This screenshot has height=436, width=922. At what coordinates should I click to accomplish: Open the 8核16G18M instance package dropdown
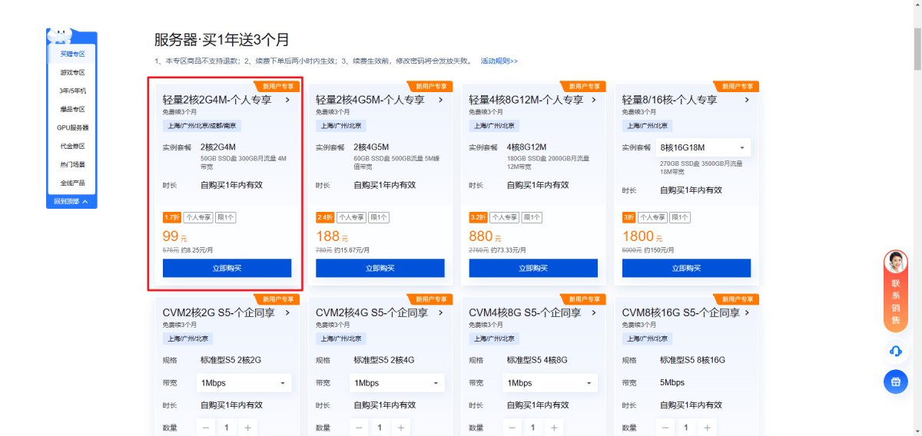704,147
